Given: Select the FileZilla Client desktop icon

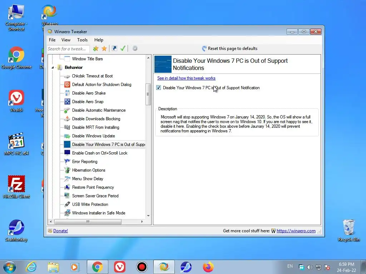Looking at the screenshot, I should [x=16, y=187].
